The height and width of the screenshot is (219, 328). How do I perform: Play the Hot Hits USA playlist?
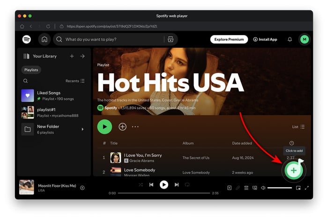[104, 127]
